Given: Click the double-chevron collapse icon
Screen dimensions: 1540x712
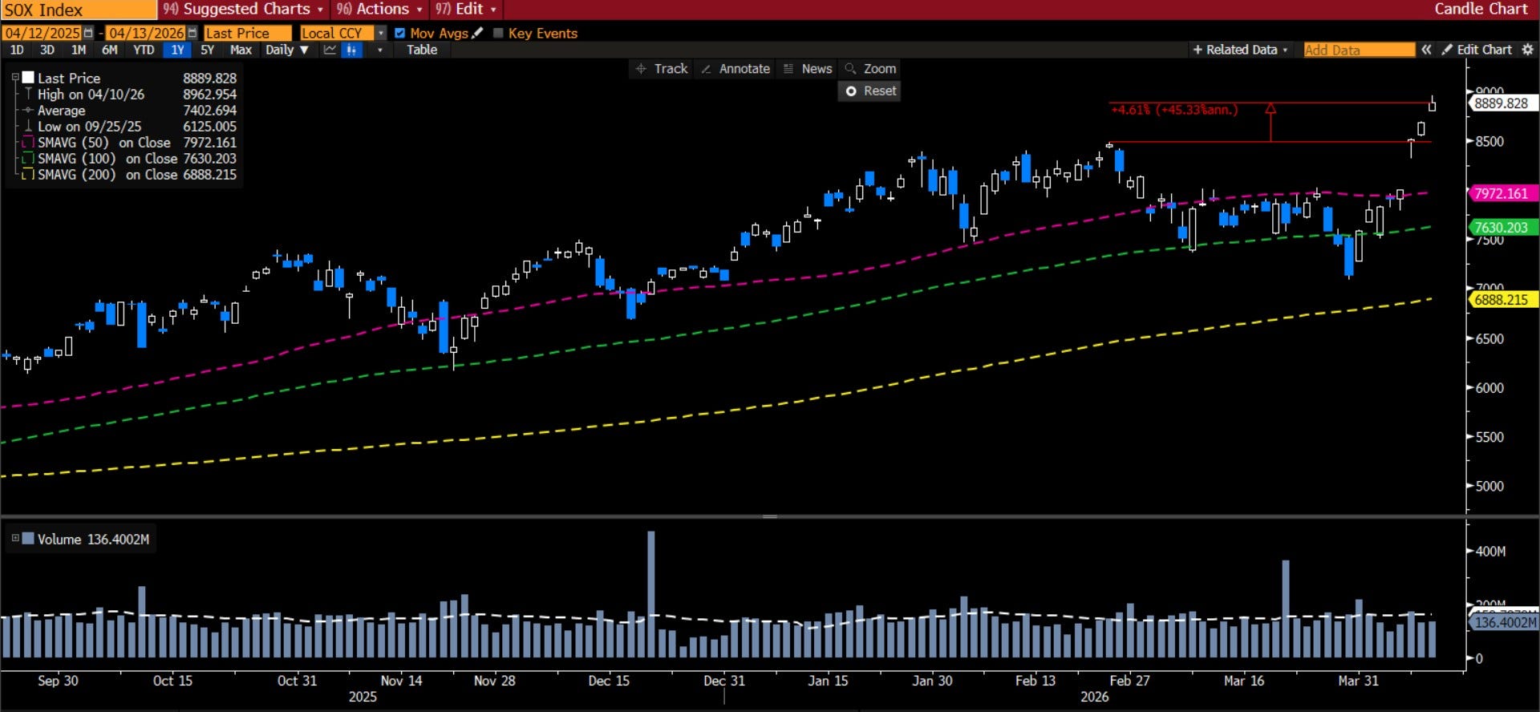Looking at the screenshot, I should point(1426,50).
